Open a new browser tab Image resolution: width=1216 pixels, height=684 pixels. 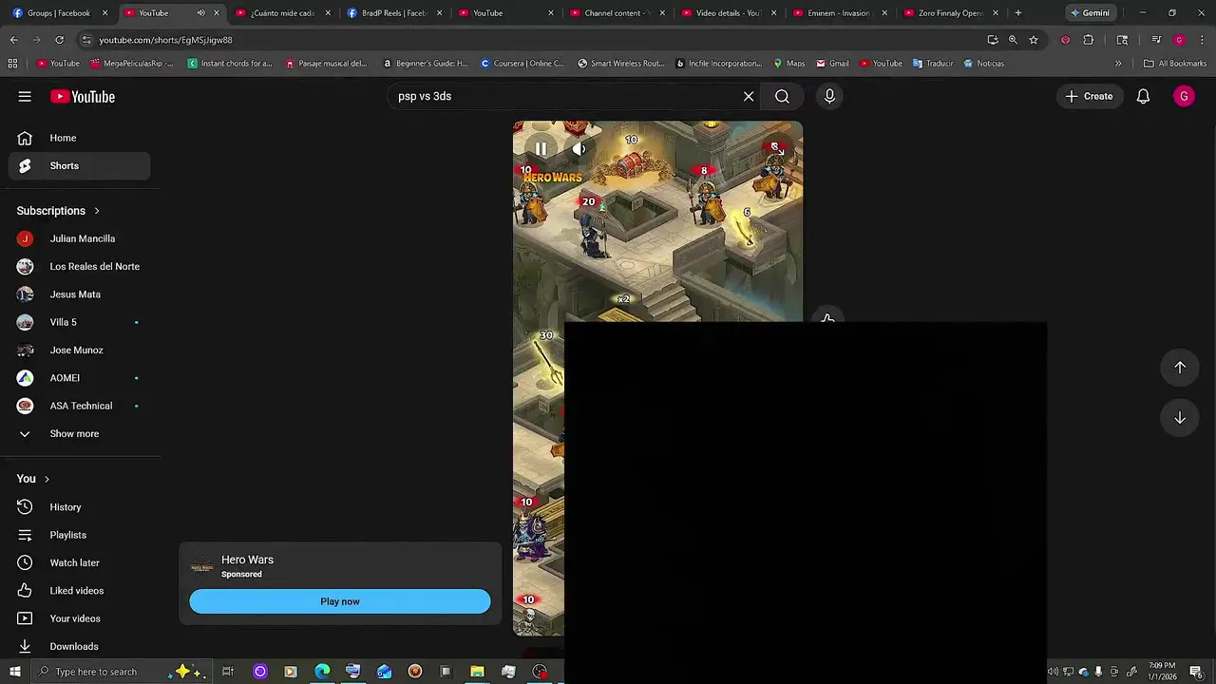(1018, 13)
